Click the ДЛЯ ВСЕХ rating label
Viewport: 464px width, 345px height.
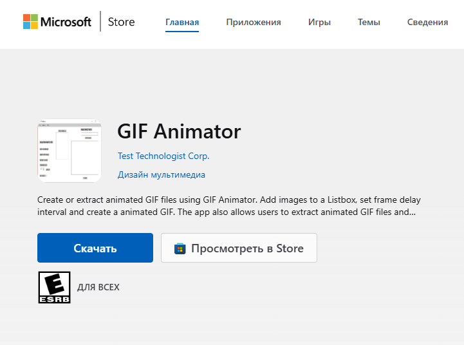pyautogui.click(x=98, y=287)
